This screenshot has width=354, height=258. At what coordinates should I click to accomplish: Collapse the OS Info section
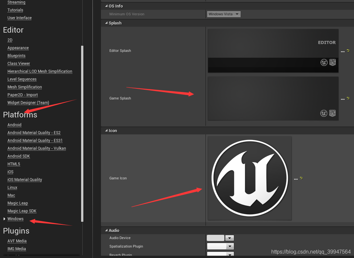[x=106, y=6]
